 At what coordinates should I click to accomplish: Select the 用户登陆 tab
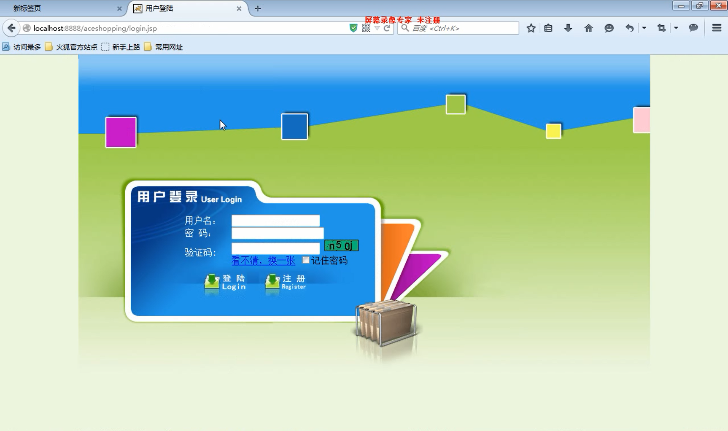pyautogui.click(x=188, y=8)
